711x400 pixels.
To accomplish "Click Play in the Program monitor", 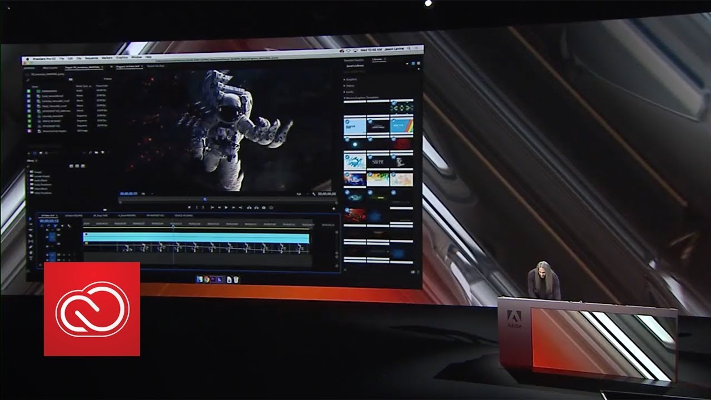I will click(x=226, y=207).
